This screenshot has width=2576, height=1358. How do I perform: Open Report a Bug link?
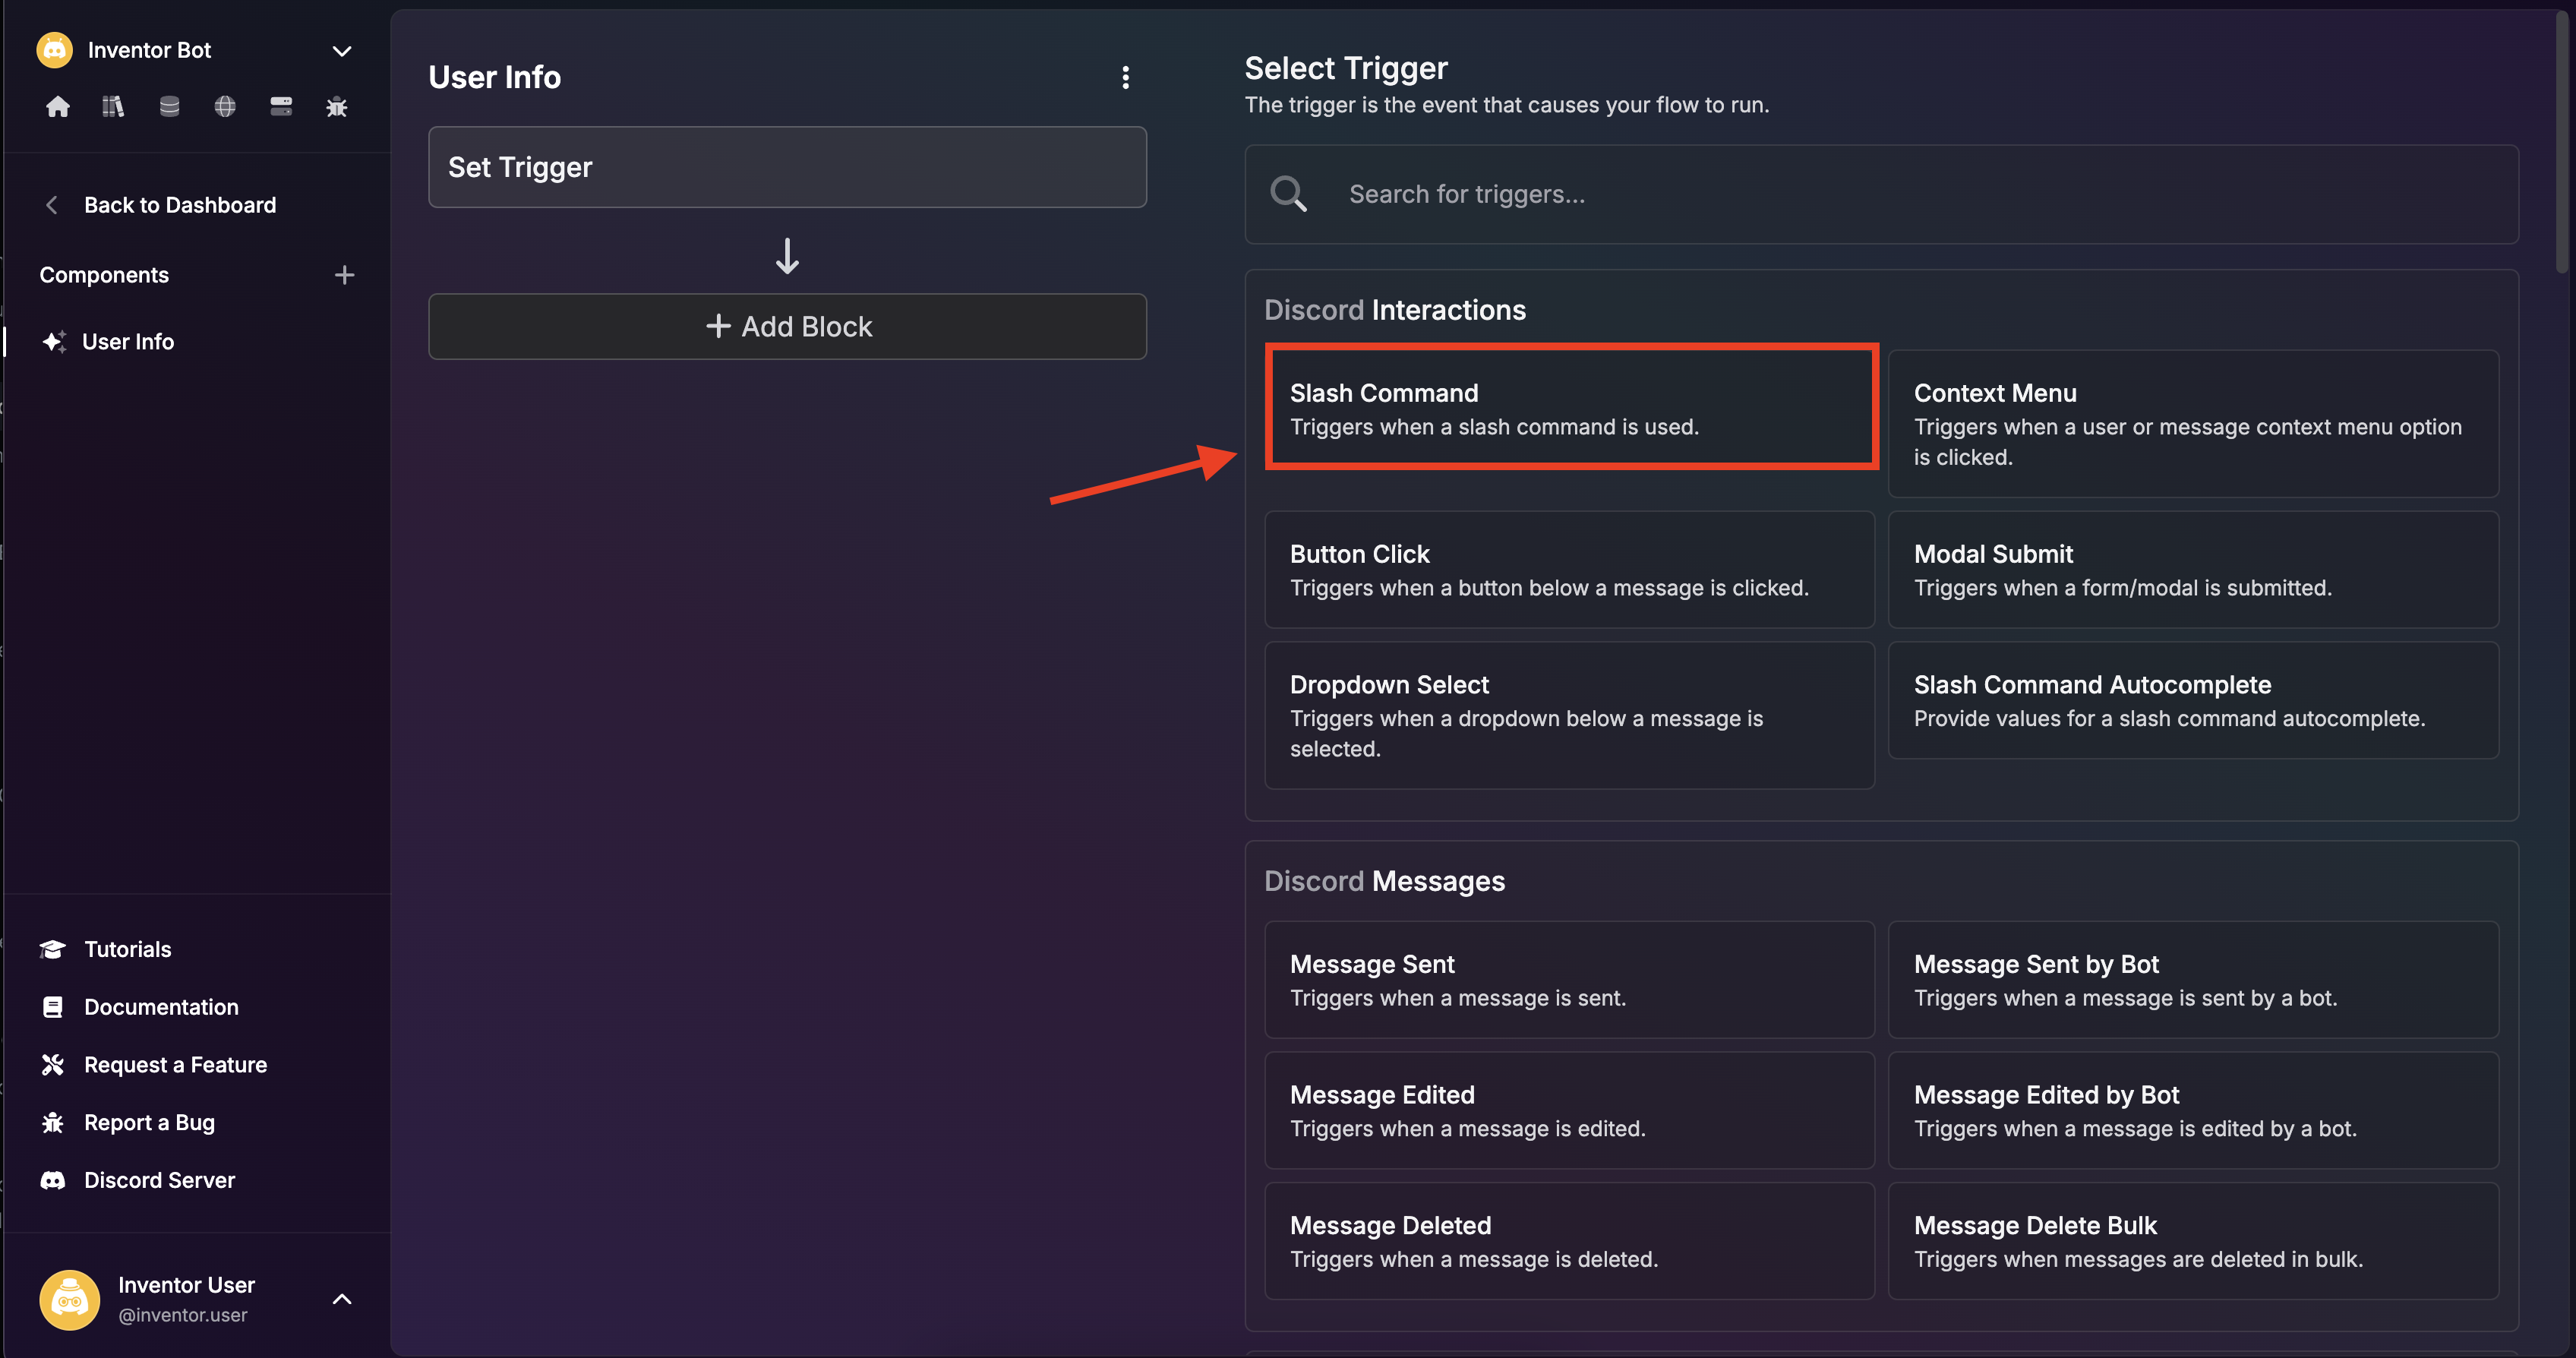point(149,1123)
